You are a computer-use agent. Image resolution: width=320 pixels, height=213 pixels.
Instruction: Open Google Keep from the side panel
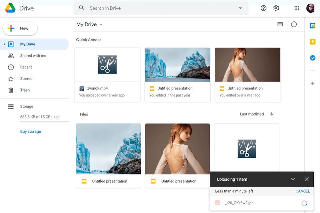point(312,42)
